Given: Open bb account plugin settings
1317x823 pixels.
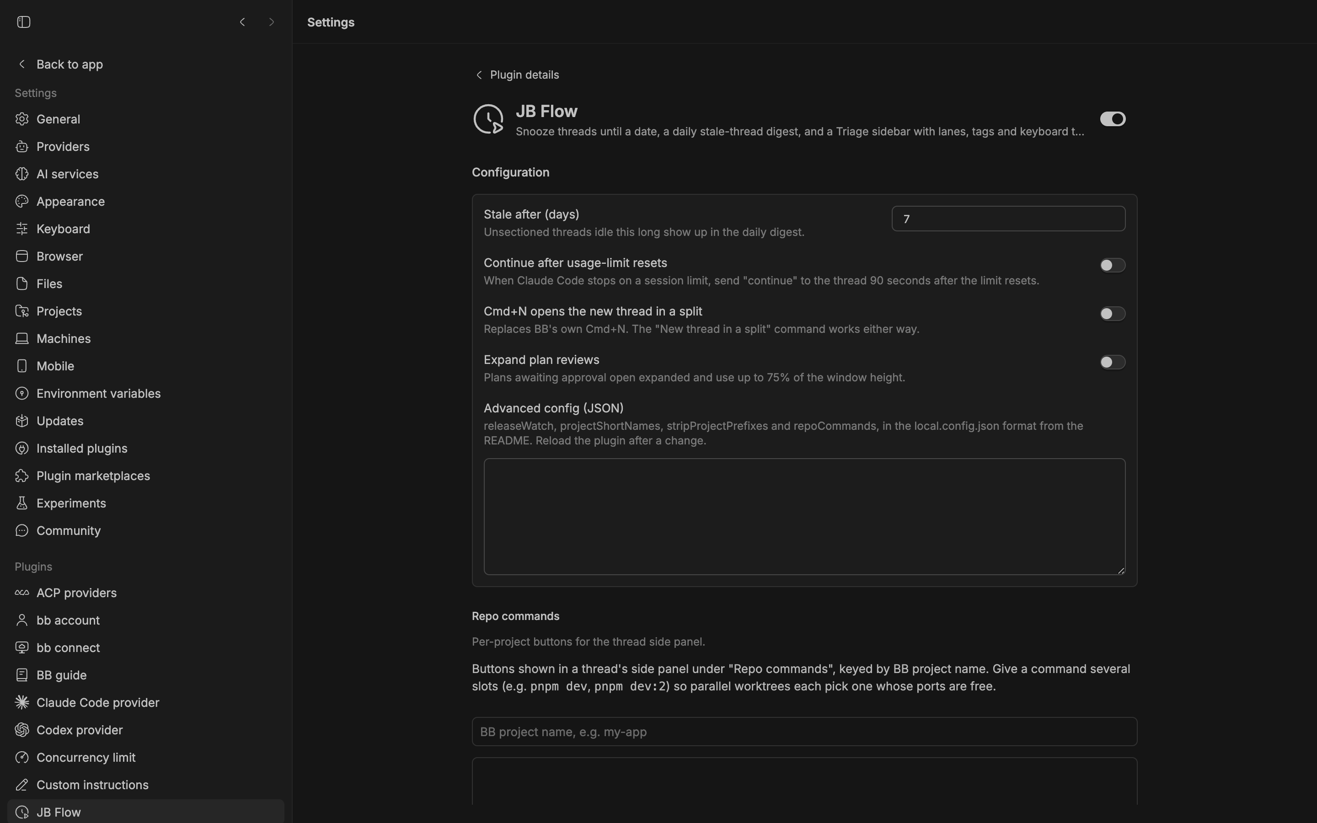Looking at the screenshot, I should (146, 620).
